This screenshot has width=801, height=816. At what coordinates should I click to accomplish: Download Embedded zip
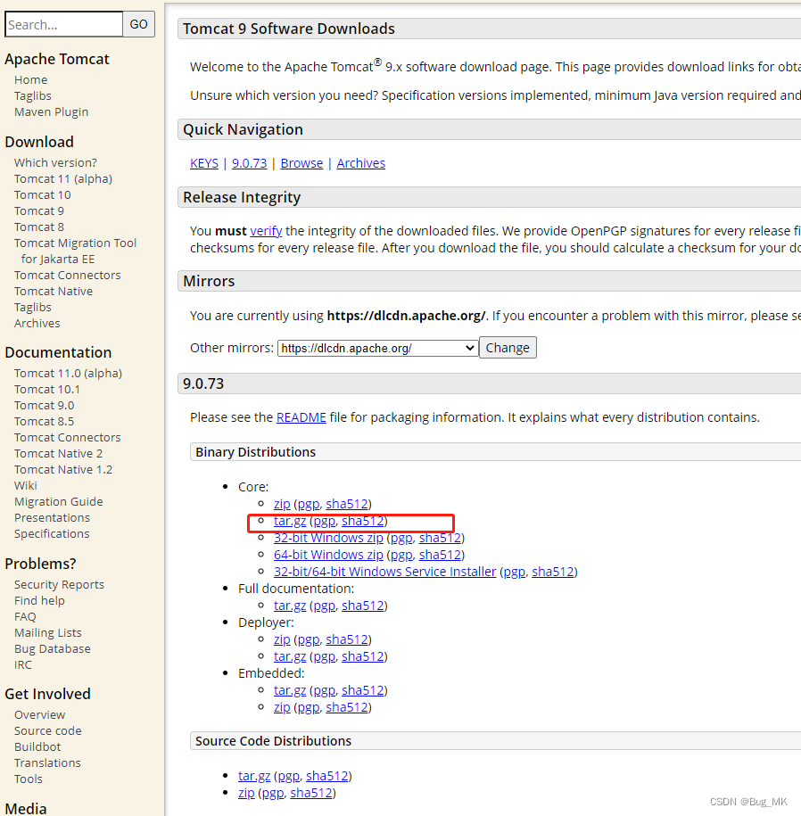(282, 708)
